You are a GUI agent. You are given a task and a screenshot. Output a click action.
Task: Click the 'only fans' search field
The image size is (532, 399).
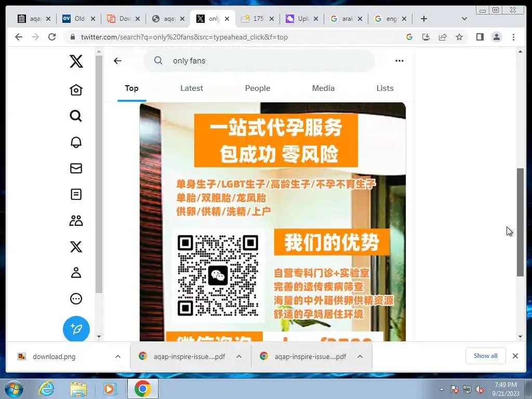(259, 61)
